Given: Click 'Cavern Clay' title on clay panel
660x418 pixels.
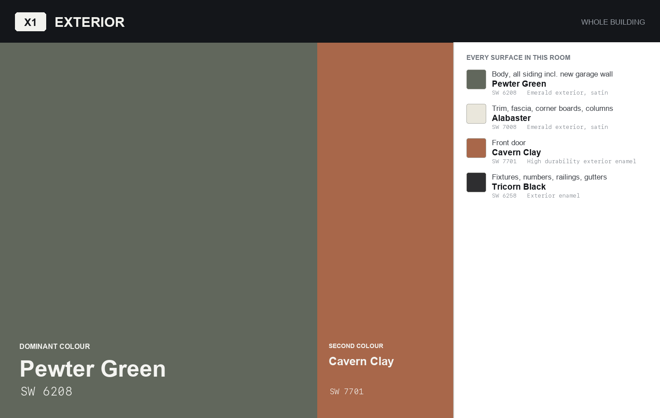Looking at the screenshot, I should pyautogui.click(x=361, y=361).
